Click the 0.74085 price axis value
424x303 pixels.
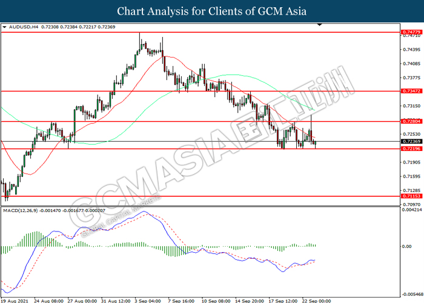pos(411,64)
